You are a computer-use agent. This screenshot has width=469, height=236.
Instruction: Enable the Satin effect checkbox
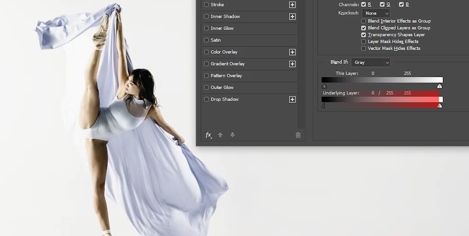coord(206,40)
